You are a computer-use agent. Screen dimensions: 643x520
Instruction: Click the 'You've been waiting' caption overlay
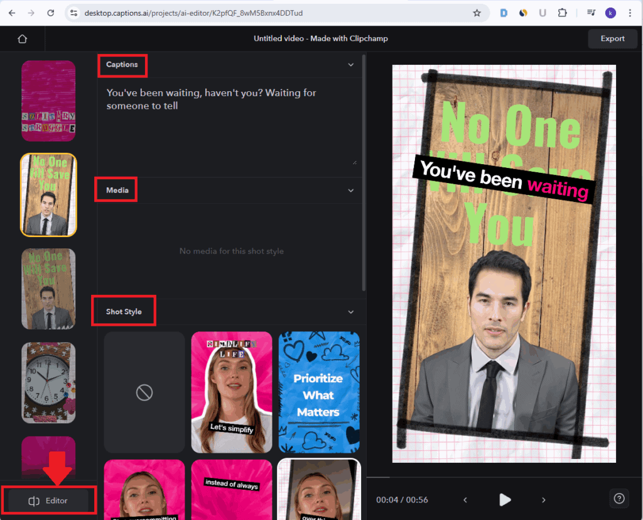(x=504, y=179)
